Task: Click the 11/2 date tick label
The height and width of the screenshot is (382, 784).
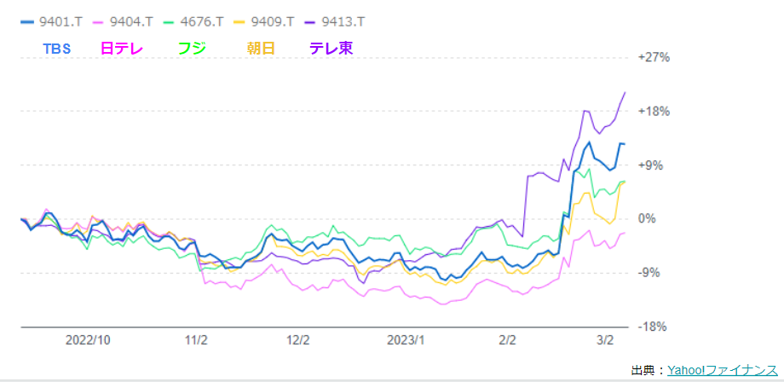Action: pos(197,339)
